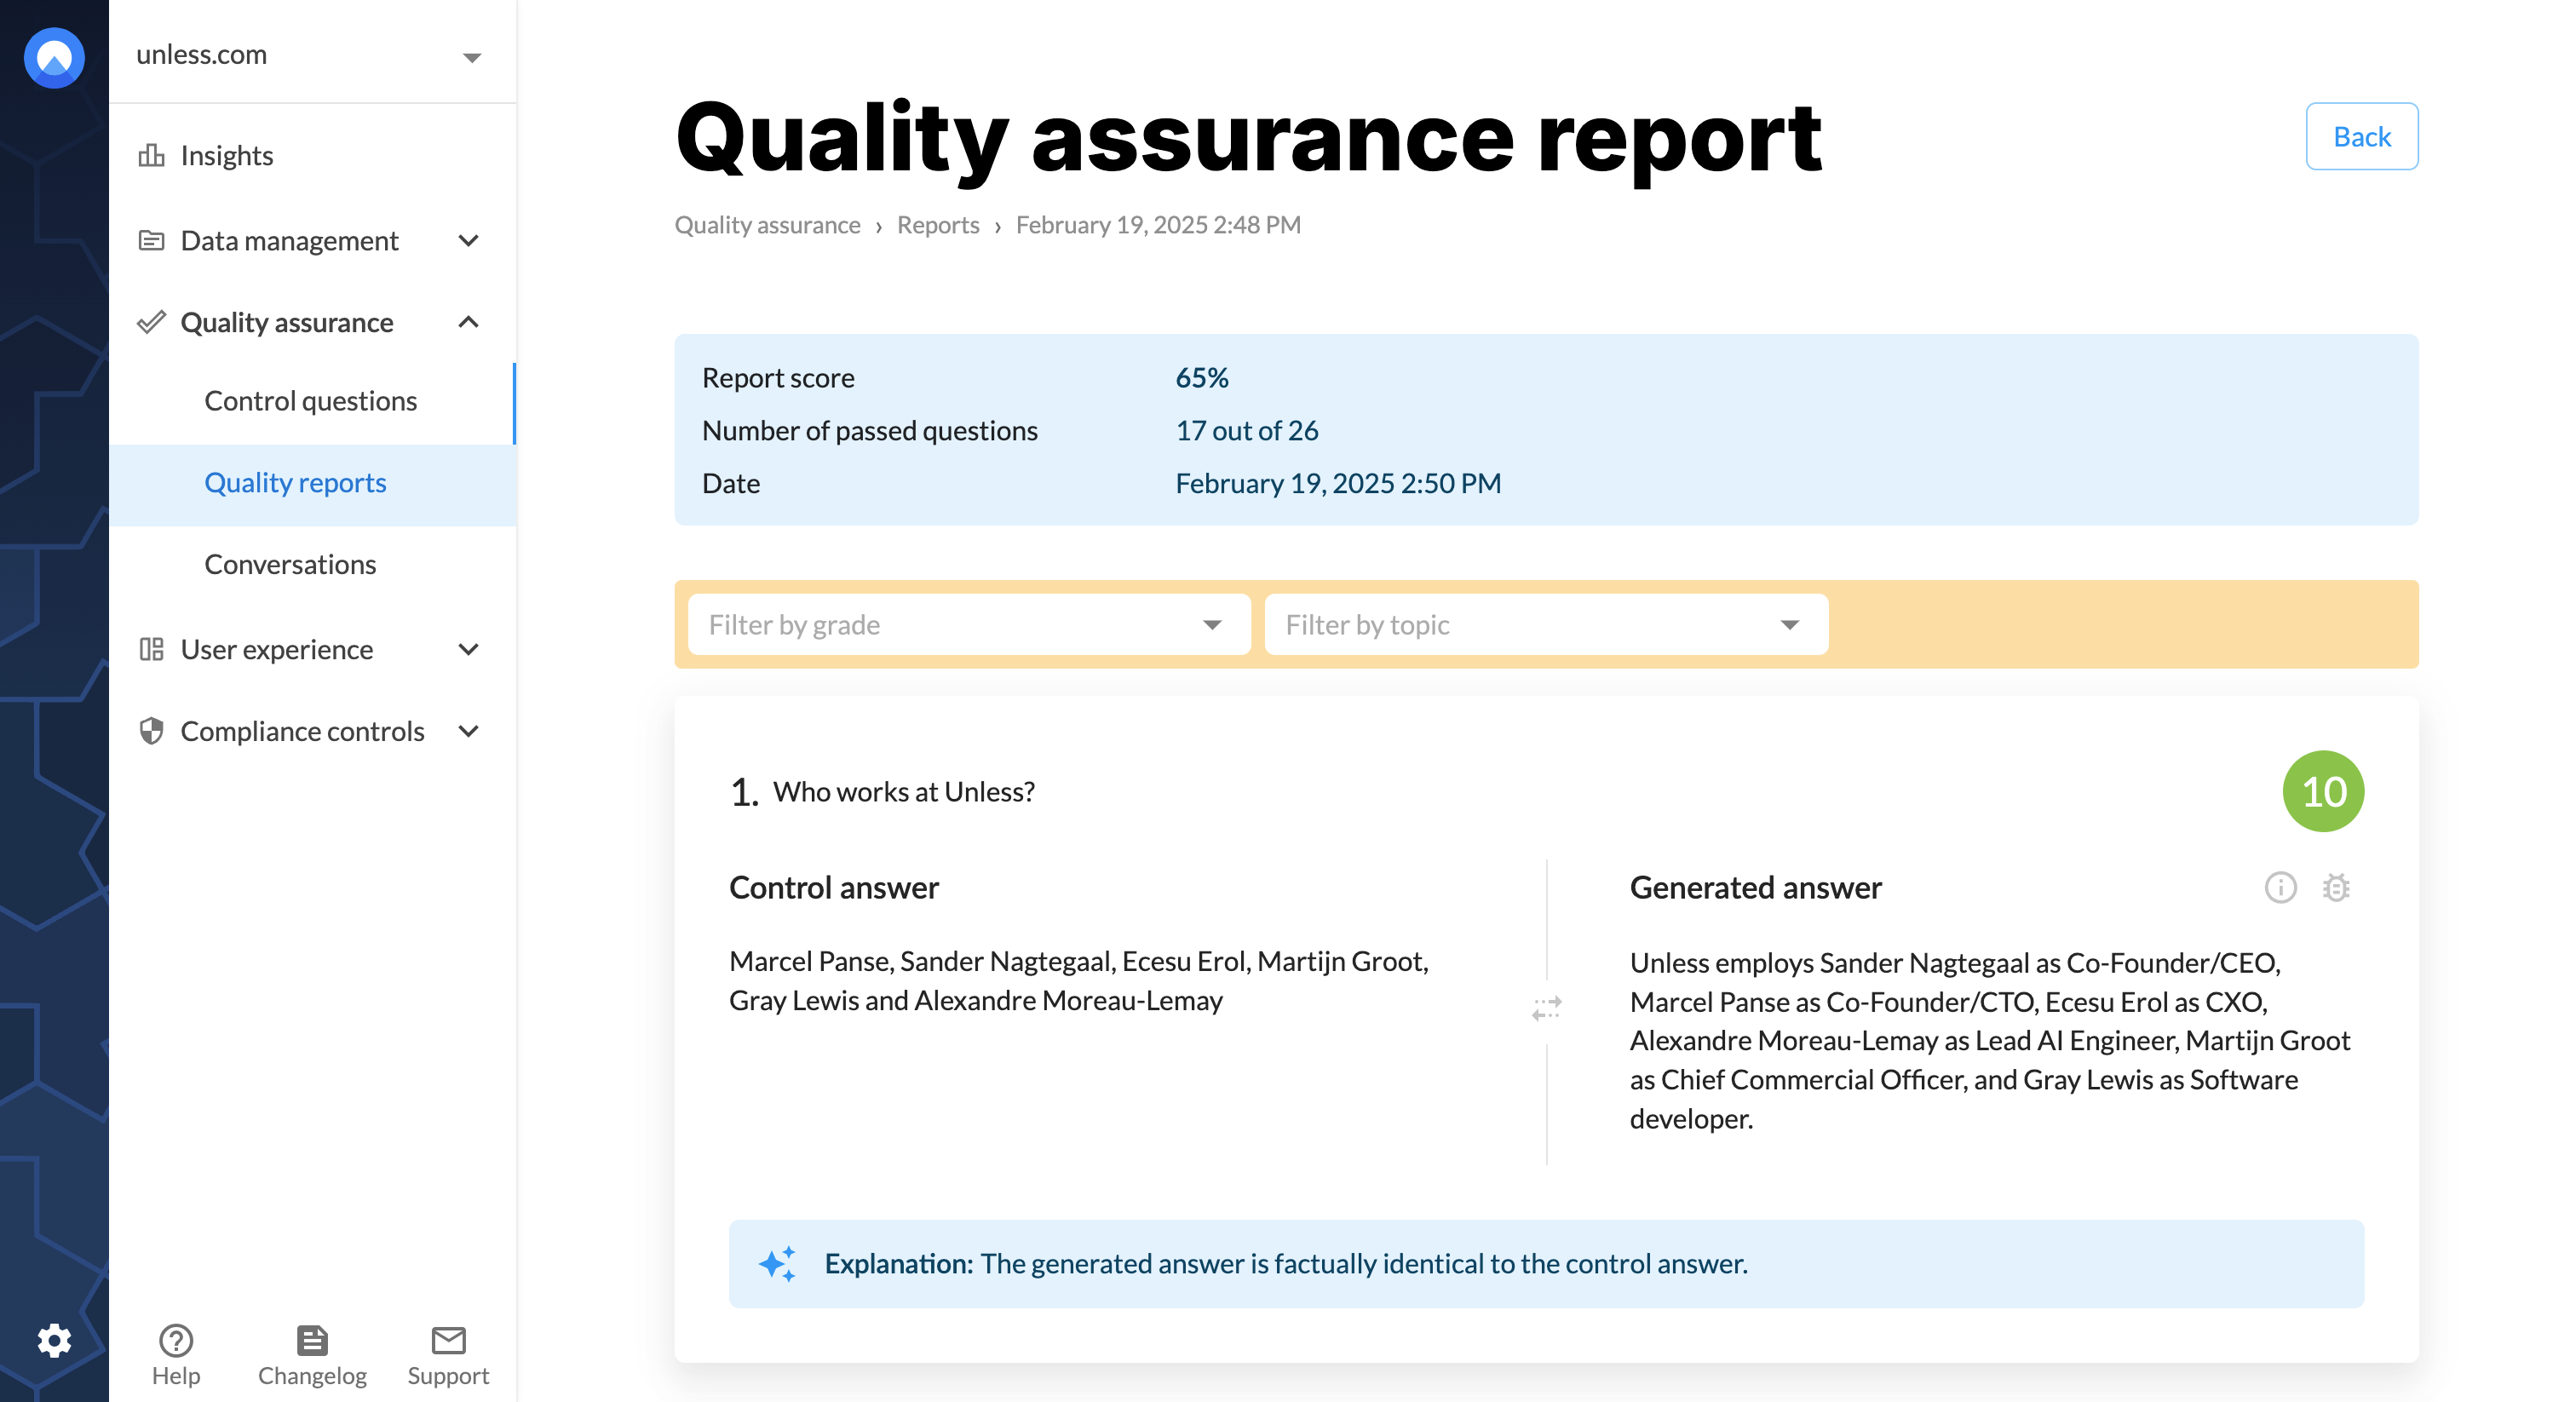Click the debug bug icon beside Generated answer
Screen dimensions: 2576x1402
(2336, 887)
